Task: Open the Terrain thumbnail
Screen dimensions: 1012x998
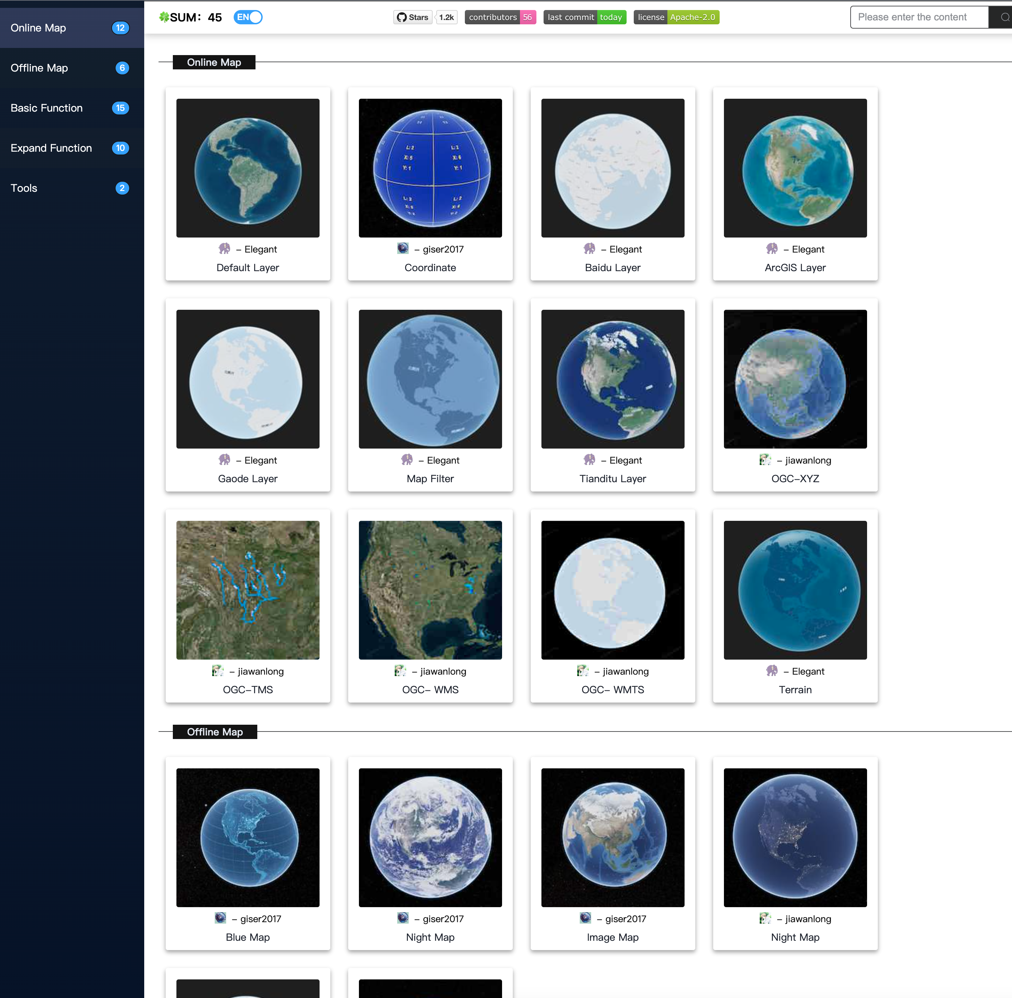Action: pyautogui.click(x=795, y=590)
